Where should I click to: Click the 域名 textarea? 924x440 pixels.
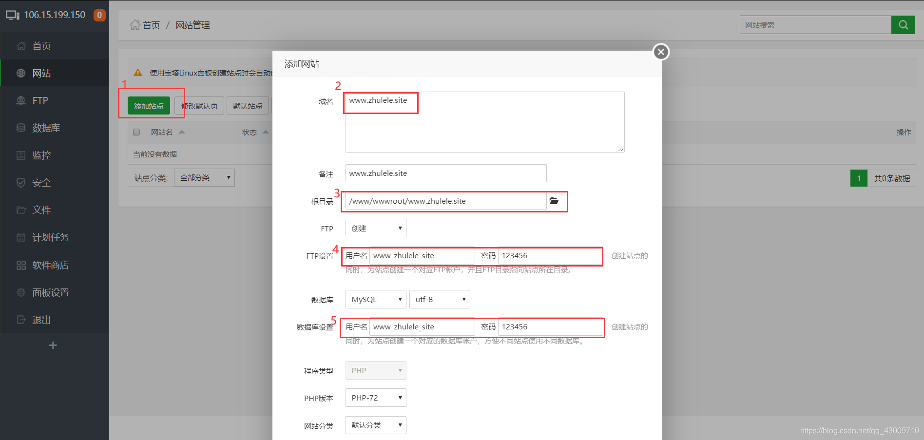tap(485, 122)
